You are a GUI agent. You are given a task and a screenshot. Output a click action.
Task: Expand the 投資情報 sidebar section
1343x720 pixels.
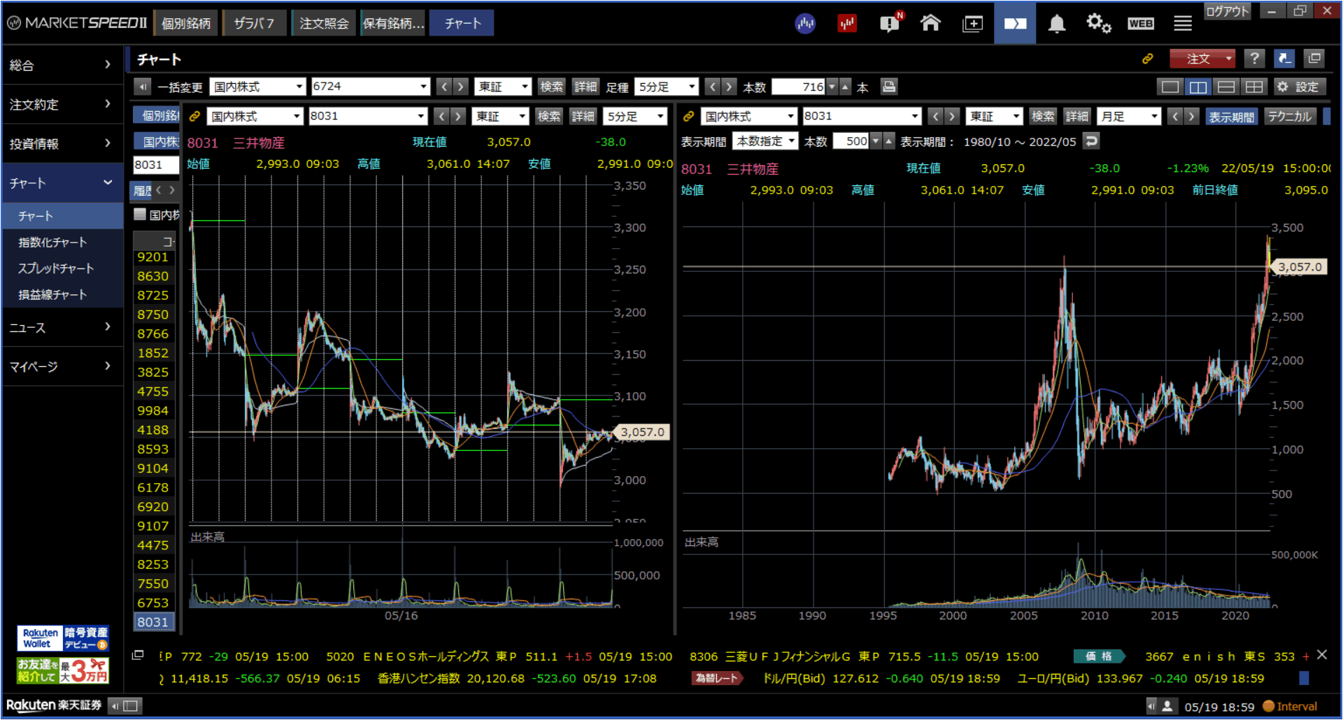point(62,143)
